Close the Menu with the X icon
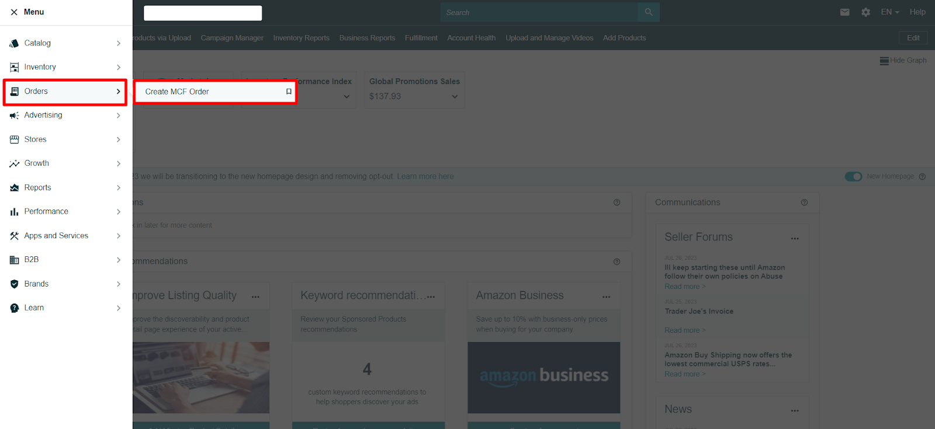 pos(14,12)
